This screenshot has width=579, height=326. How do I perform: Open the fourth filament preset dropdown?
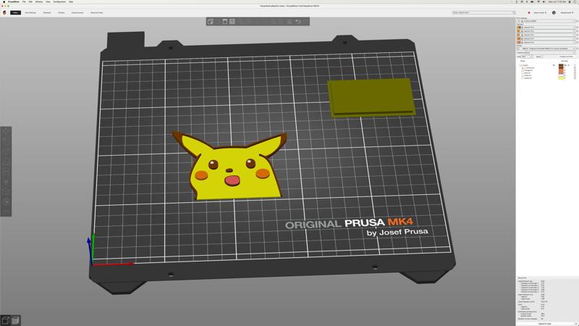point(548,38)
